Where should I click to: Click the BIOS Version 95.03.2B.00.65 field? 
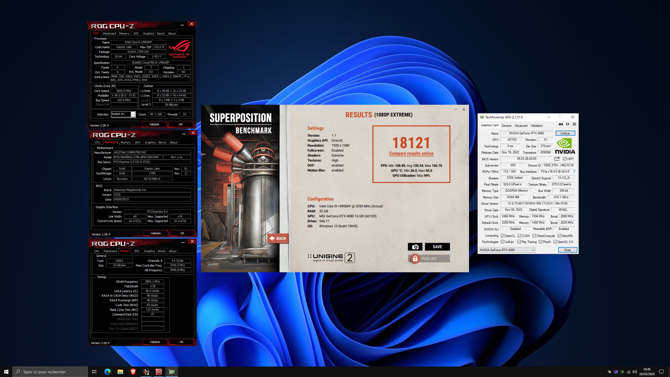pos(527,159)
